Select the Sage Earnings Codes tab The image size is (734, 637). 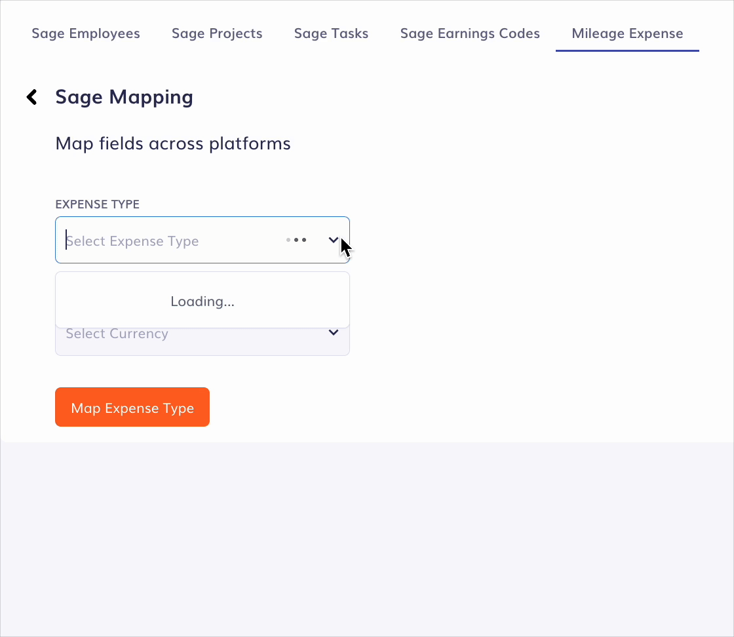coord(470,33)
